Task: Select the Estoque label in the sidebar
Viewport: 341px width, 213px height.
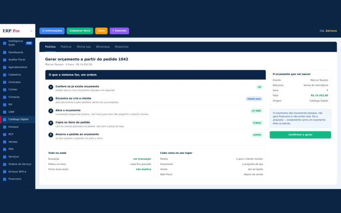Action: point(13,127)
